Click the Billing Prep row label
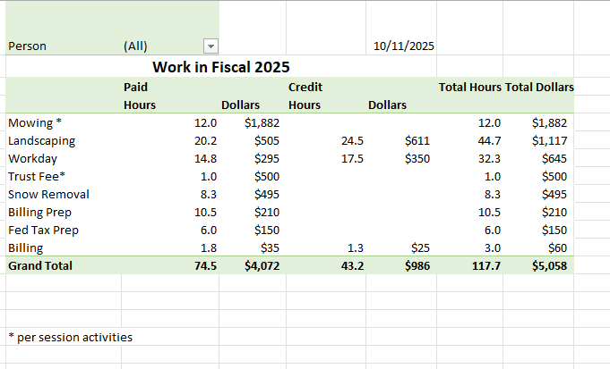Image resolution: width=610 pixels, height=369 pixels. pyautogui.click(x=39, y=212)
